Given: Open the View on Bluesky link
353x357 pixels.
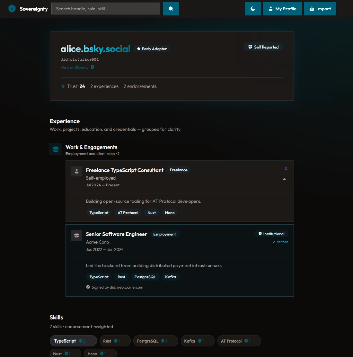Looking at the screenshot, I should coord(74,68).
